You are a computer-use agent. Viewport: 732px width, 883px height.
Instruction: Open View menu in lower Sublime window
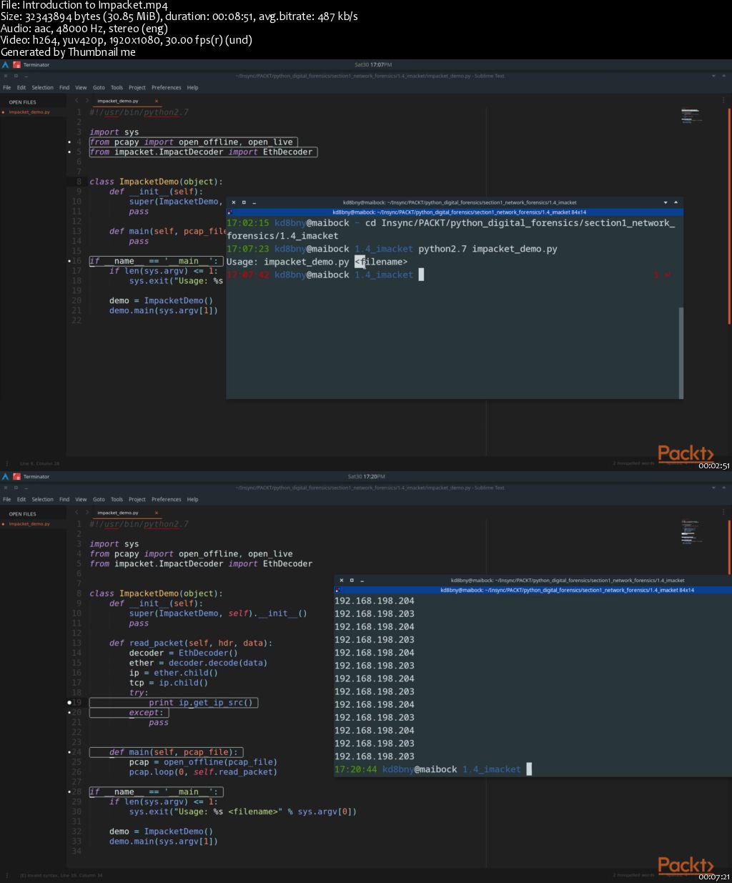point(81,500)
